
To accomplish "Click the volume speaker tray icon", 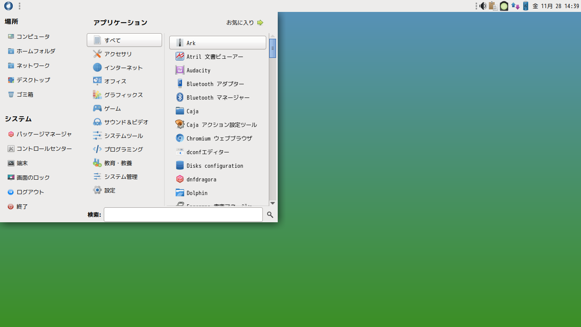I will click(483, 6).
